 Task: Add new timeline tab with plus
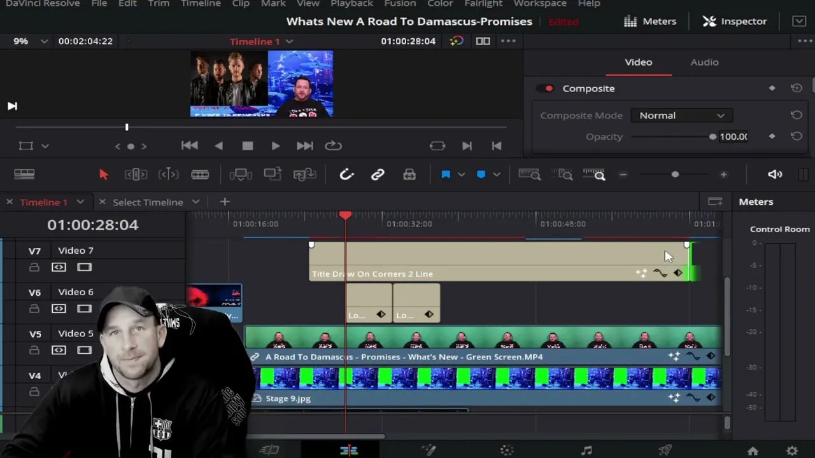tap(224, 202)
